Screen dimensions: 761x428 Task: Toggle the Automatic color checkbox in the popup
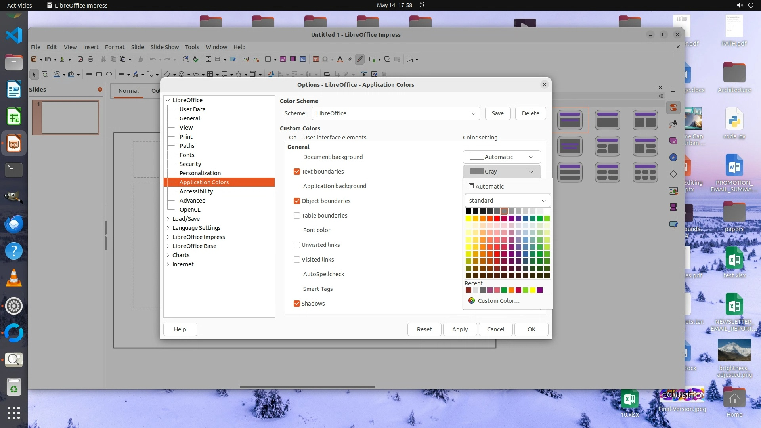(472, 187)
